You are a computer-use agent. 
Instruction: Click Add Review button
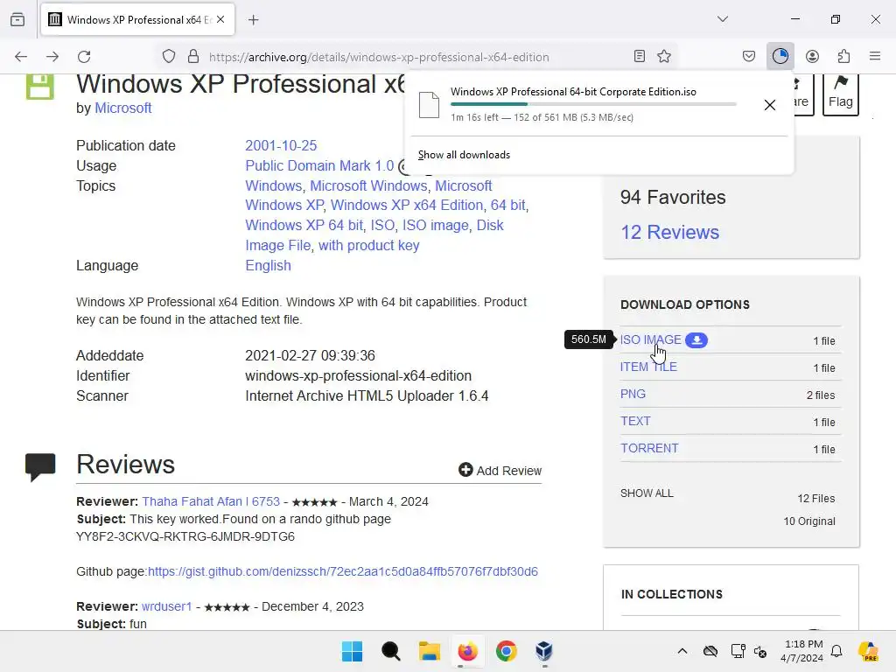pyautogui.click(x=500, y=470)
